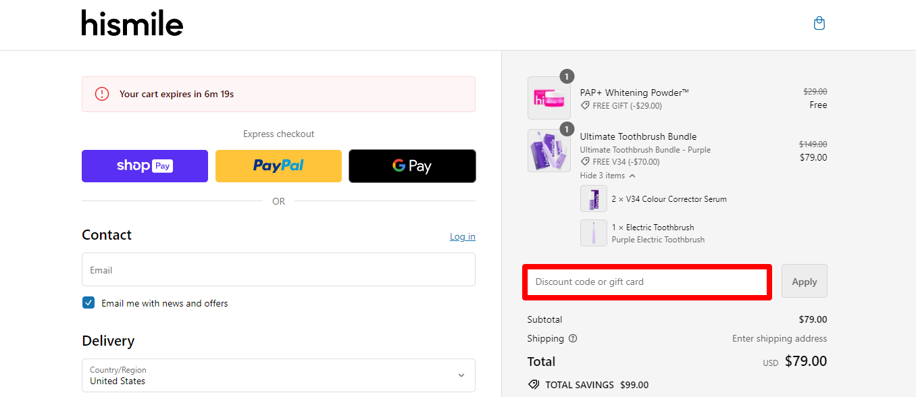Choose PayPal express checkout
916x397 pixels.
tap(278, 165)
